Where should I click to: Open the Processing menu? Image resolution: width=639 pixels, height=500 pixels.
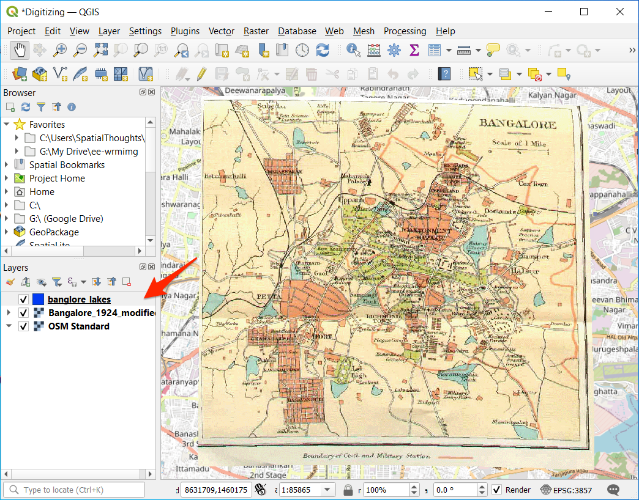tap(405, 31)
